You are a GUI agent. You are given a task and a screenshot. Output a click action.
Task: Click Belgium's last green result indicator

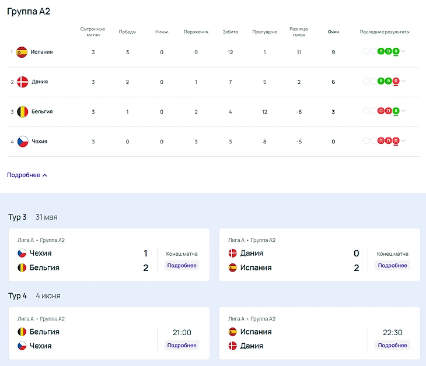point(396,111)
